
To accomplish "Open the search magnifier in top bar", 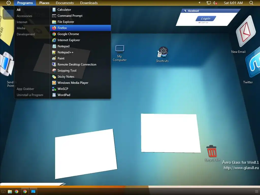I will (x=251, y=3).
